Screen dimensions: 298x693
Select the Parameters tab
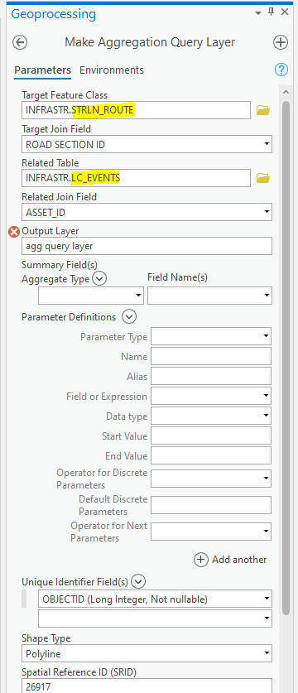[42, 70]
